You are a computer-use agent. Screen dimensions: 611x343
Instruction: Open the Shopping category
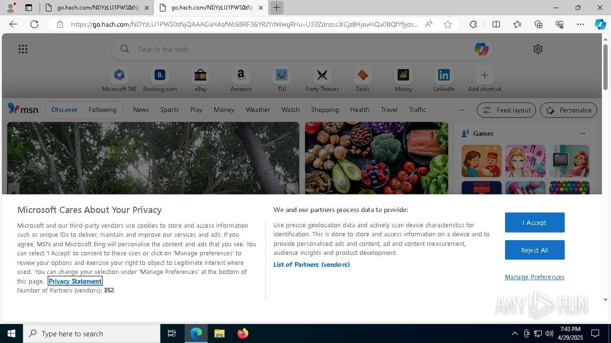point(325,110)
